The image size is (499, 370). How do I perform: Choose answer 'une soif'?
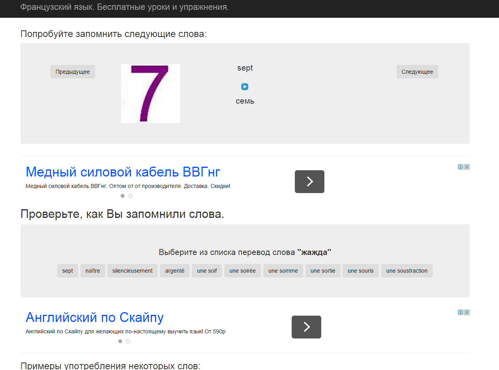(x=207, y=271)
